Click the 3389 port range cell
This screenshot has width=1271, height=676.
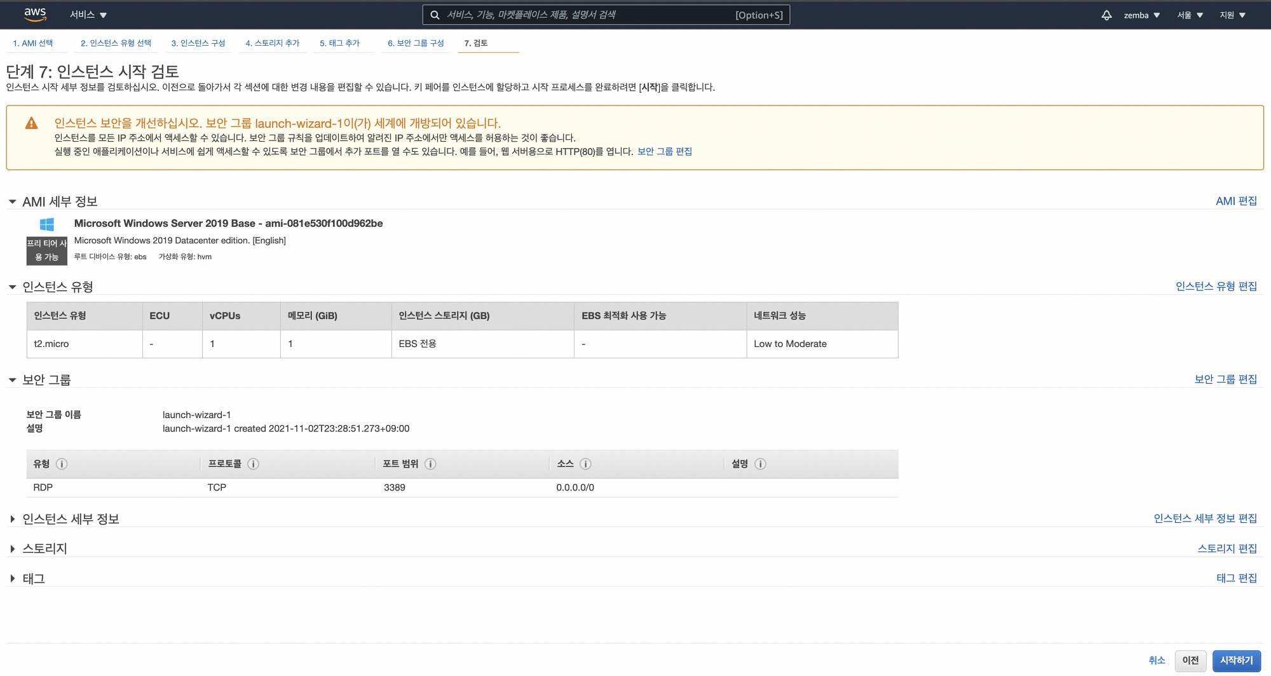395,487
